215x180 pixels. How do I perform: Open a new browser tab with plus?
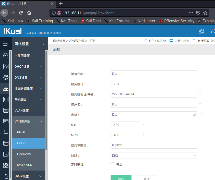coord(61,3)
